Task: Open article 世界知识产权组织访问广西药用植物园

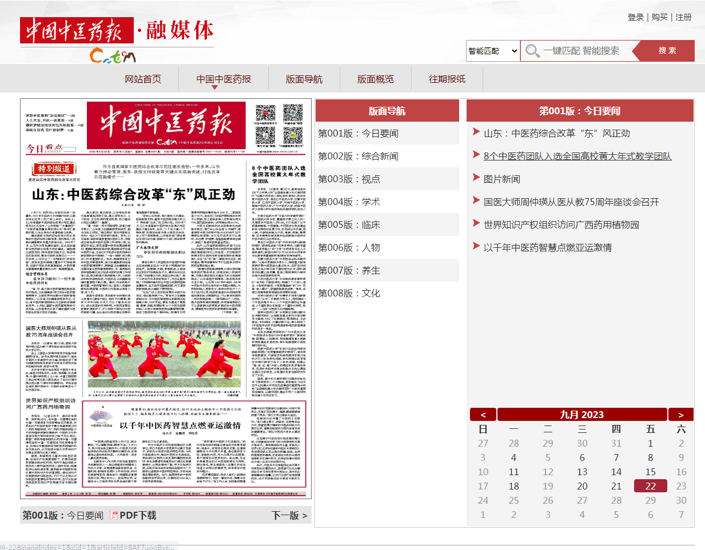Action: click(561, 224)
